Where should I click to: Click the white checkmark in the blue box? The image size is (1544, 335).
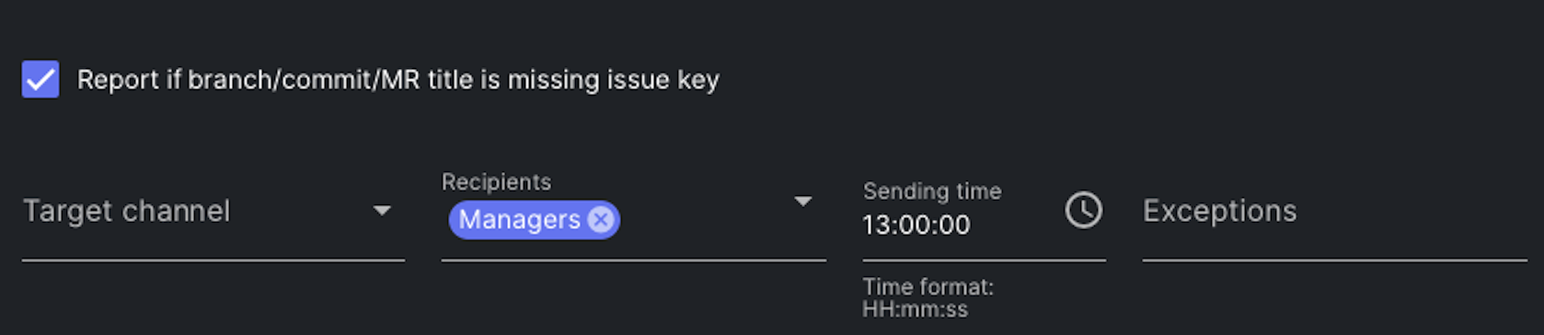pos(40,79)
